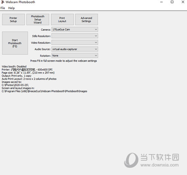Click the 'Images saved to:' label
Screen dimensions: 187x175
click(x=12, y=82)
